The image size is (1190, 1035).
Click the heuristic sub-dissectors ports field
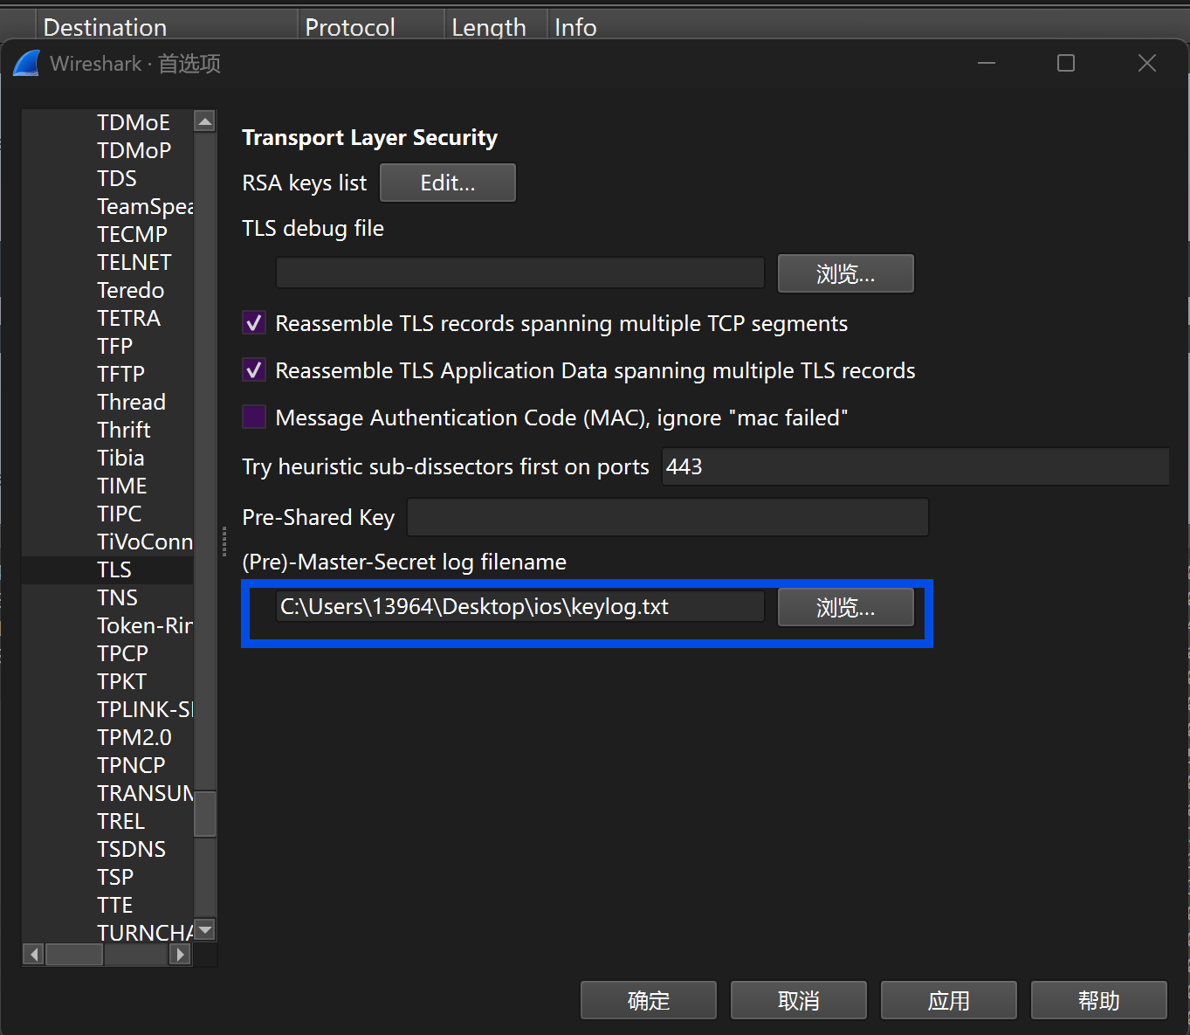tap(915, 466)
